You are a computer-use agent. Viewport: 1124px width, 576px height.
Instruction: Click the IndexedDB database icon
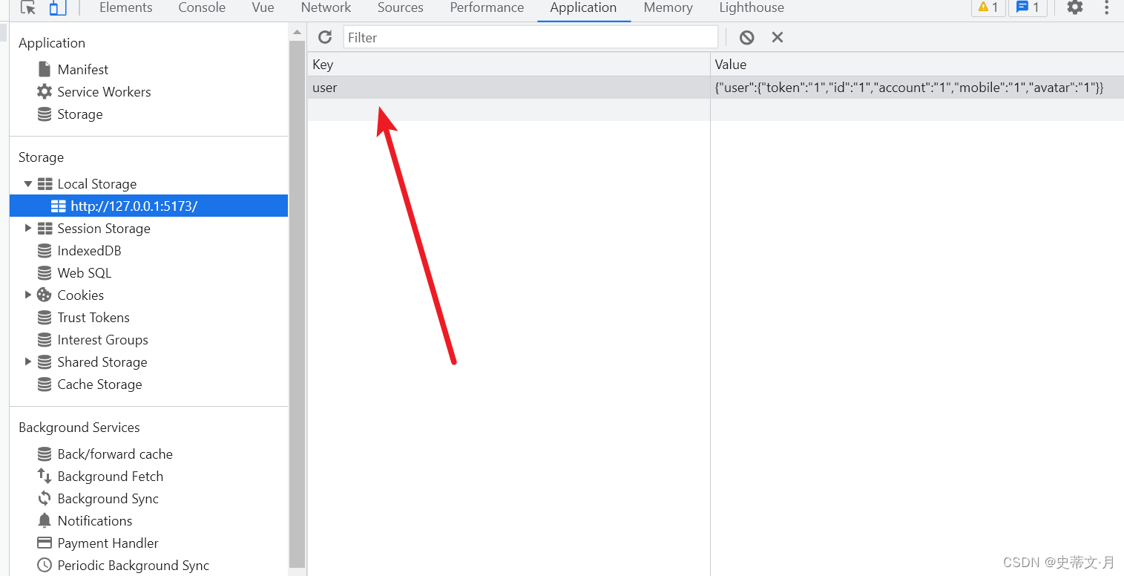click(x=45, y=250)
